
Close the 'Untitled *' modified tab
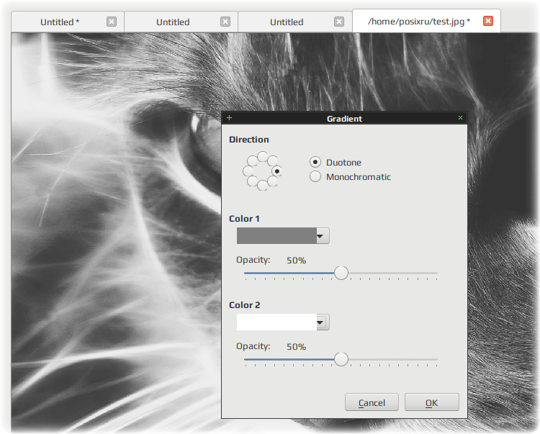tap(111, 22)
